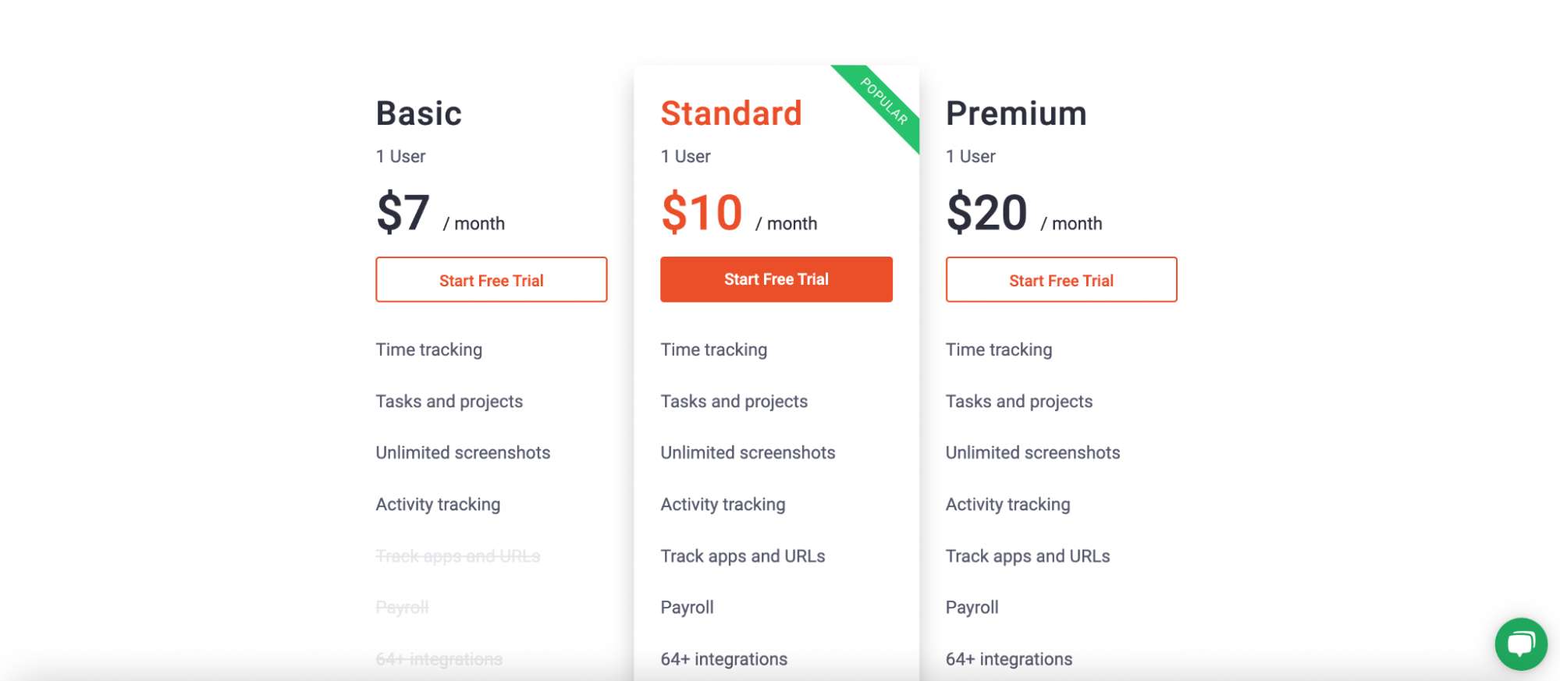This screenshot has width=1560, height=681.
Task: Click Unlimited screenshots under Premium plan
Action: [x=1032, y=452]
